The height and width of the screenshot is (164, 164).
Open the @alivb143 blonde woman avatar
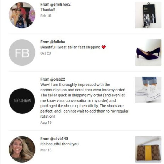pos(22,149)
